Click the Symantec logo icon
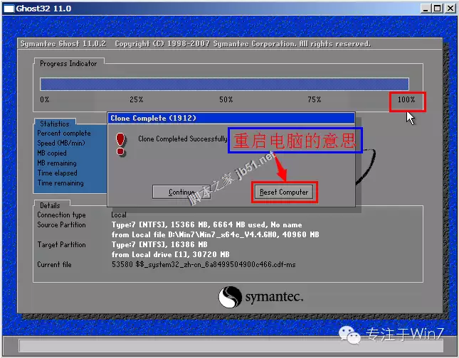Viewport: 459px width, 358px height. click(x=231, y=297)
